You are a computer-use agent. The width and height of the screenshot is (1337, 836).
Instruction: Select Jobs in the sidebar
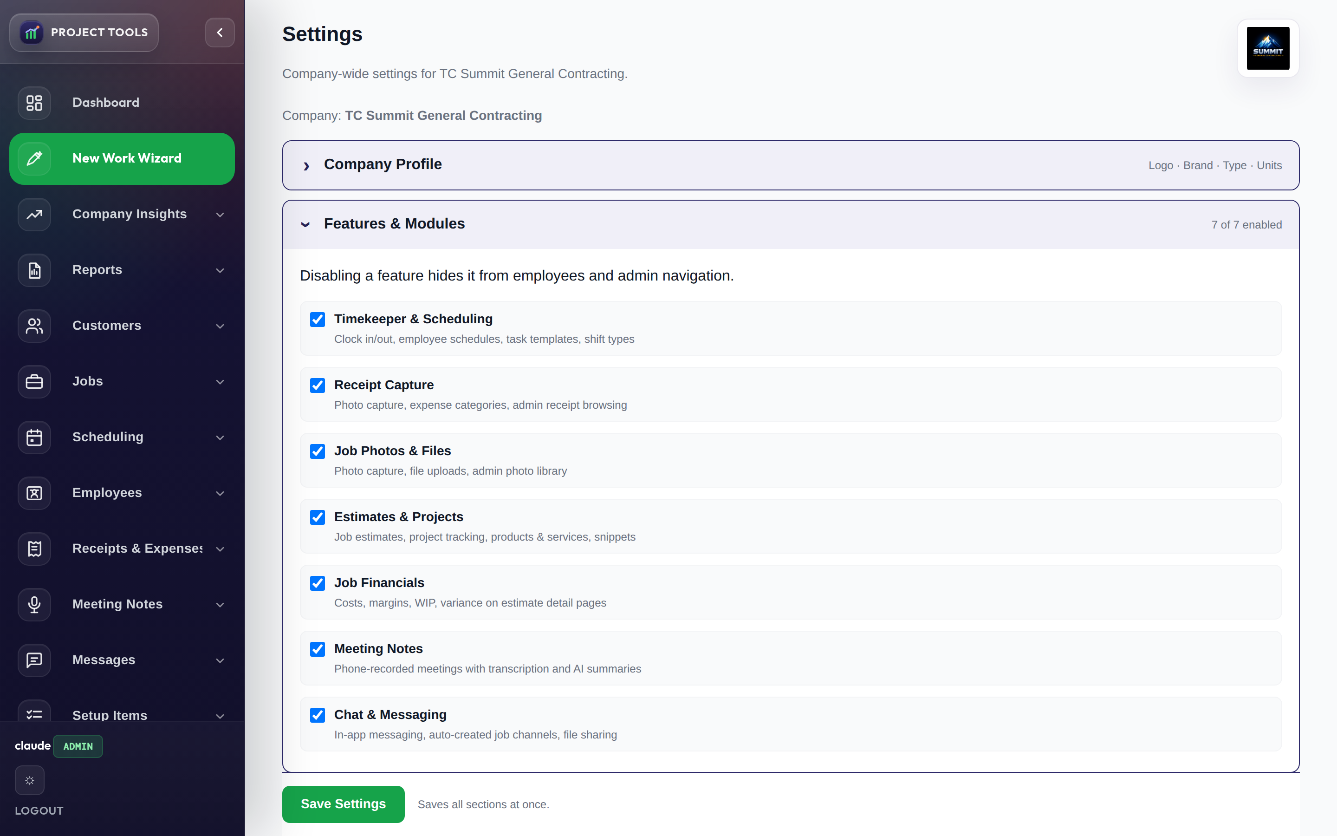122,381
